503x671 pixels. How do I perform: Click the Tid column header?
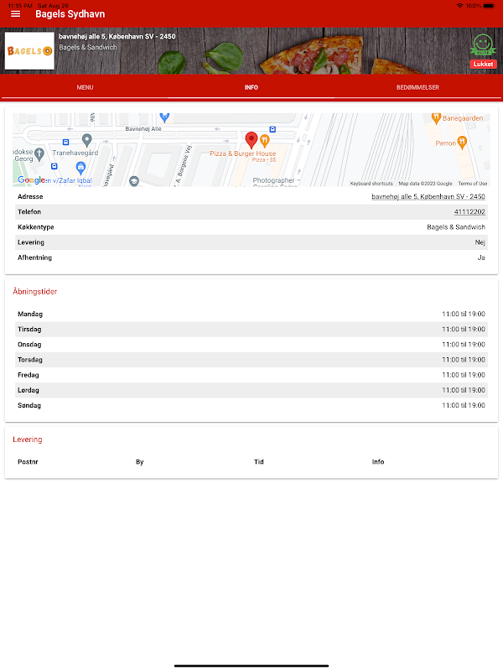(259, 462)
